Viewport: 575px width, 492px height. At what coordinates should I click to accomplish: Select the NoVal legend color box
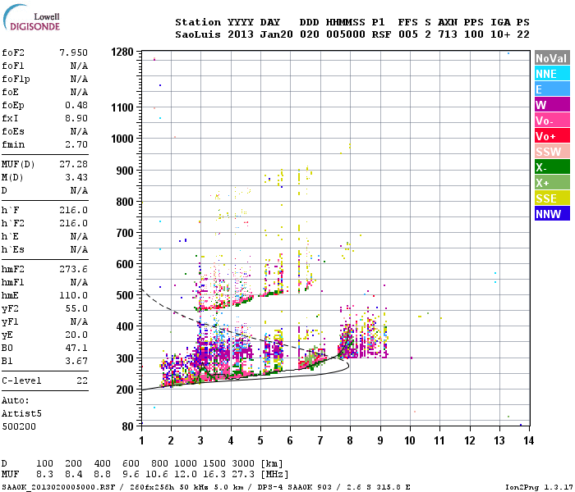[552, 58]
